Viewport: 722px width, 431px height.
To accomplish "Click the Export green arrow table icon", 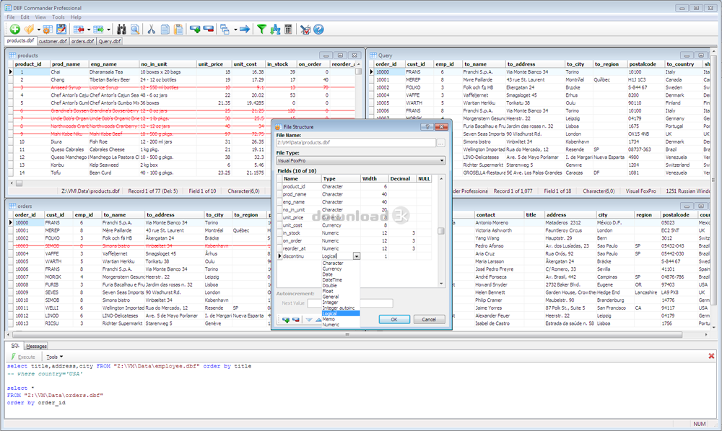I will click(x=98, y=30).
